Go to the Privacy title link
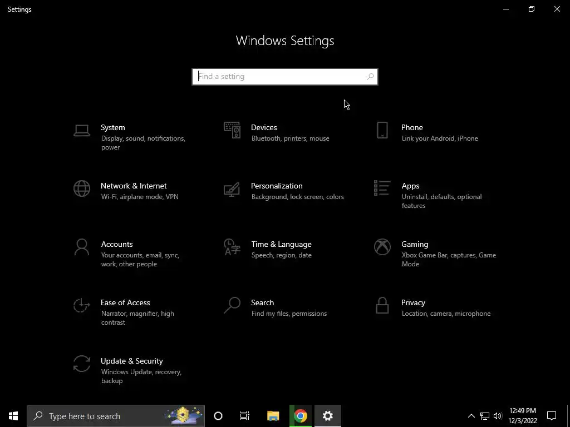This screenshot has width=570, height=427. pos(413,303)
